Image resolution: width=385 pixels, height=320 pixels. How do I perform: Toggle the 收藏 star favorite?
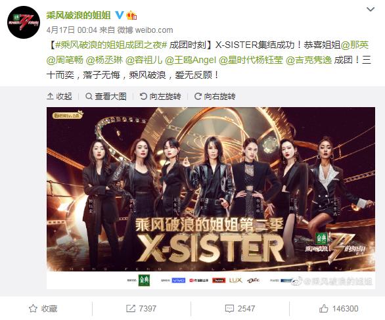point(43,309)
